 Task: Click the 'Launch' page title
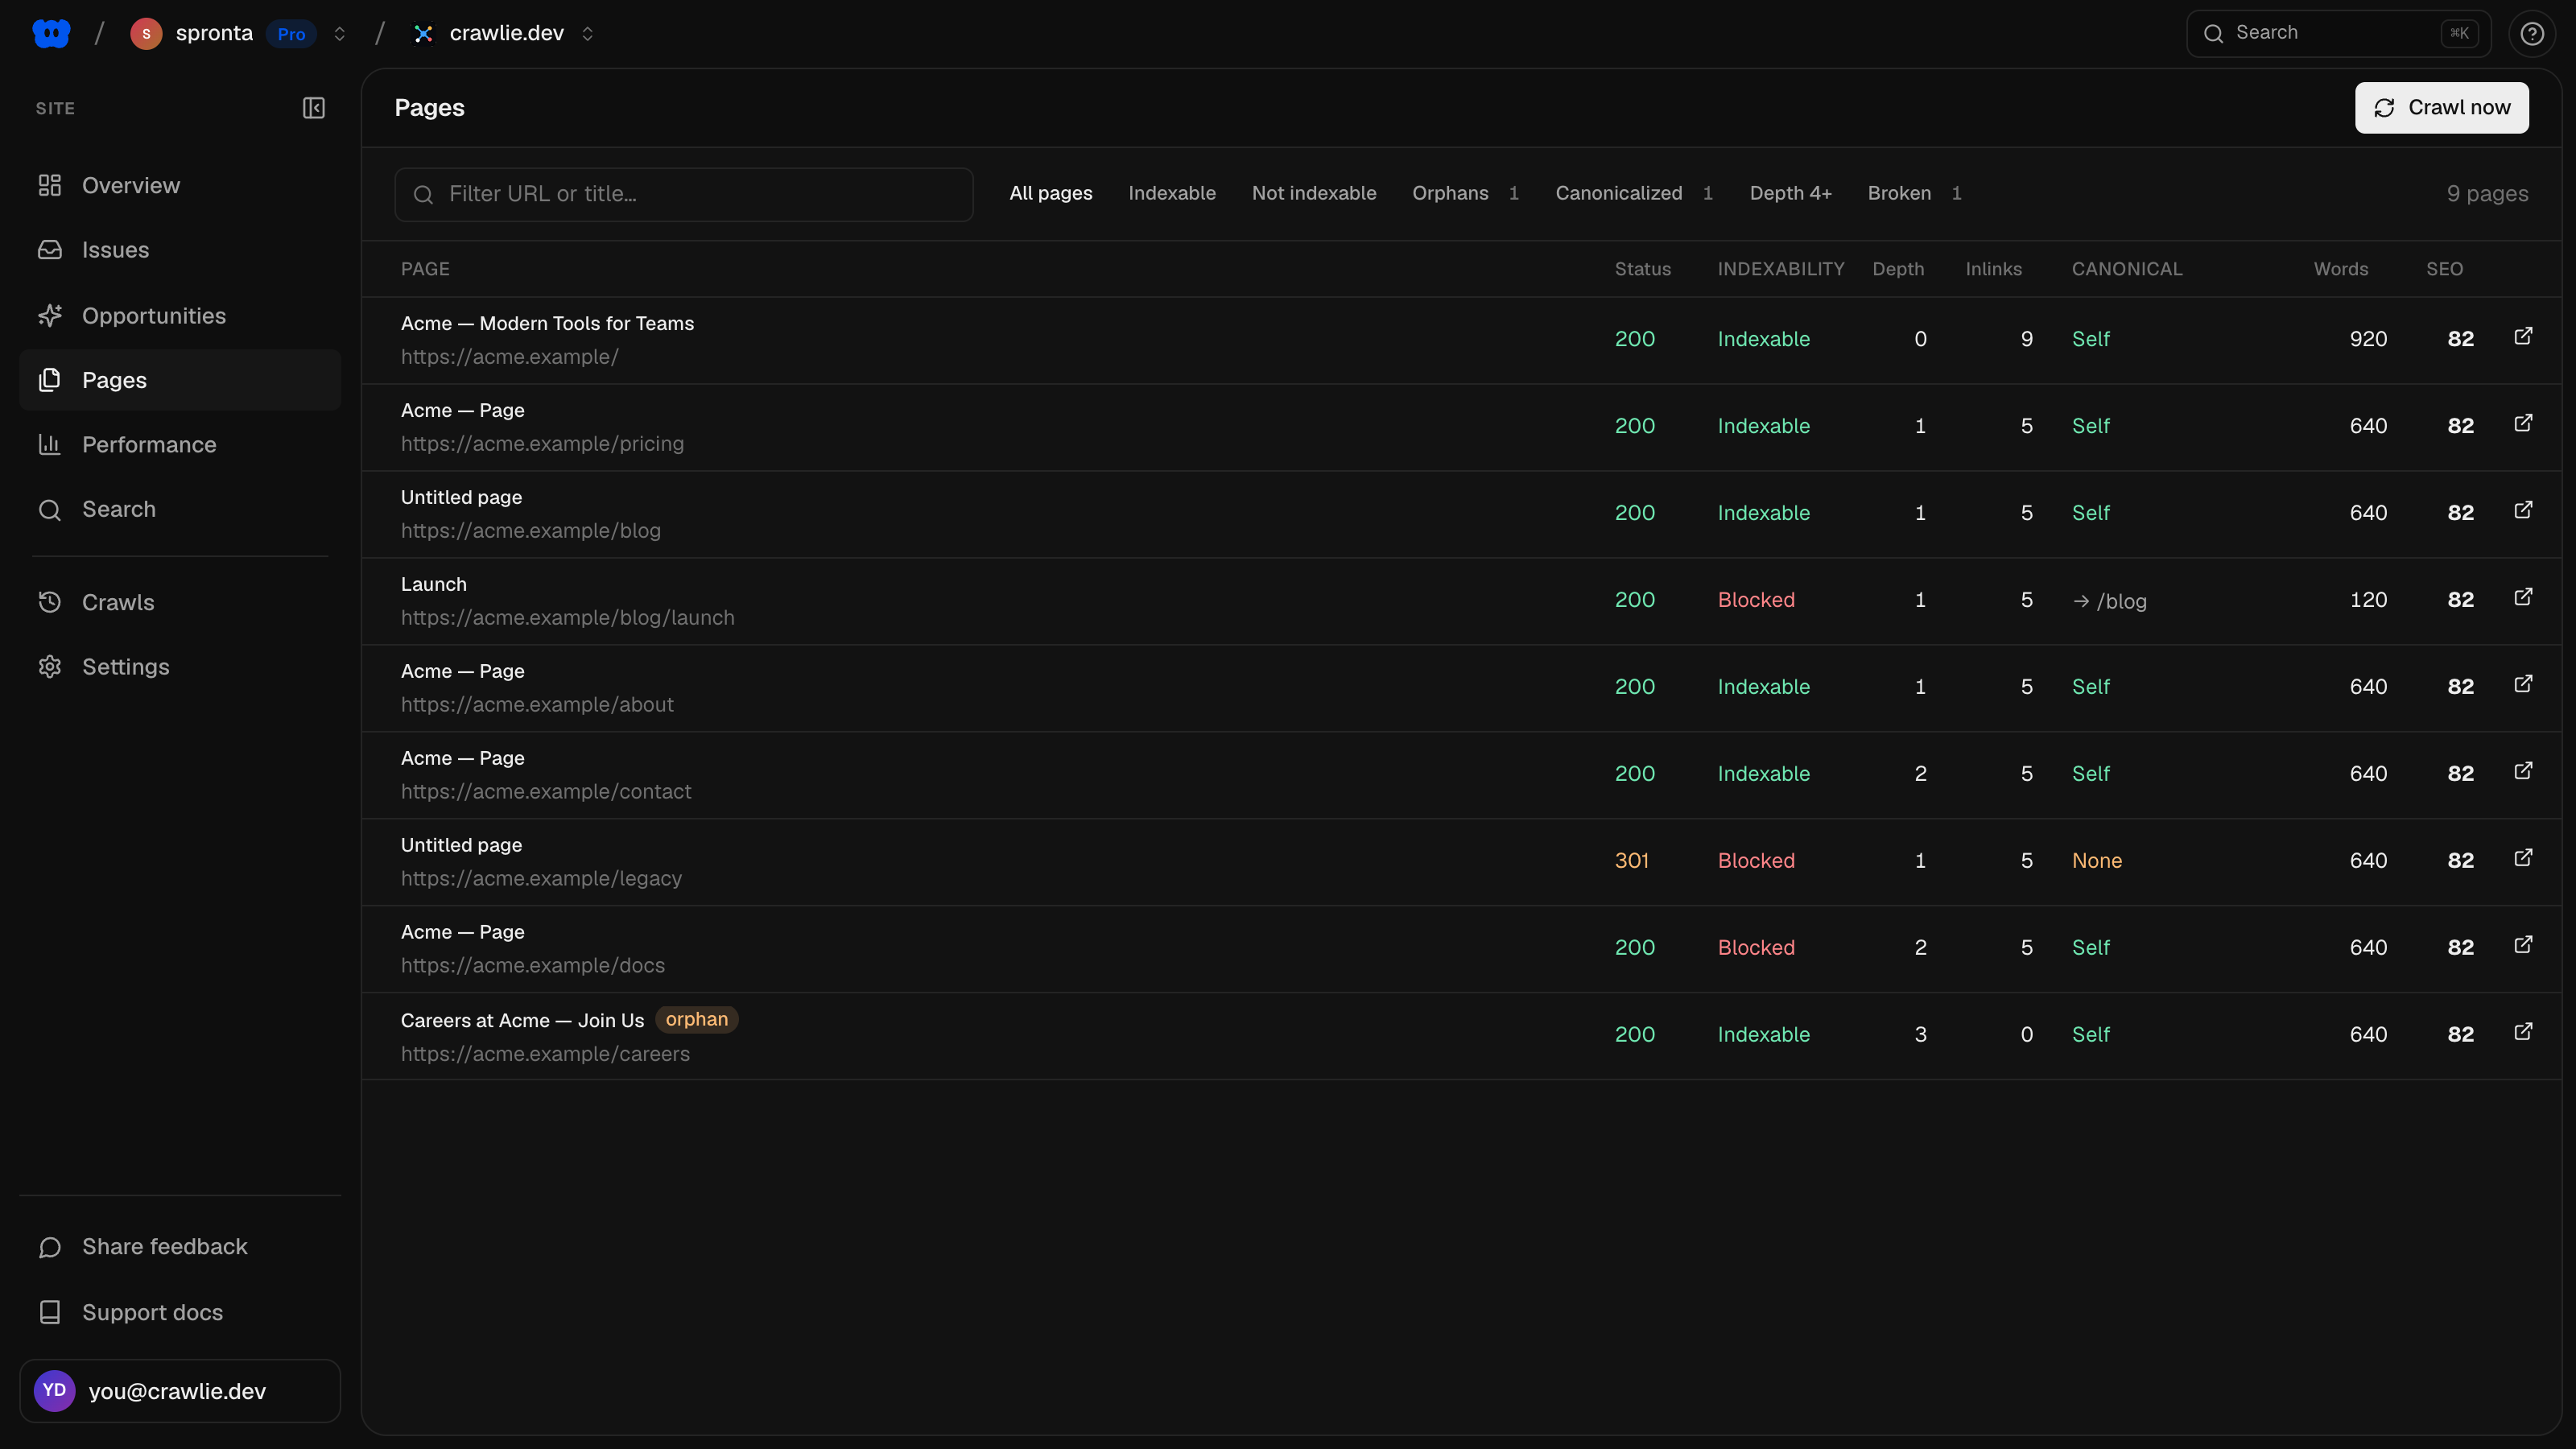click(x=433, y=584)
